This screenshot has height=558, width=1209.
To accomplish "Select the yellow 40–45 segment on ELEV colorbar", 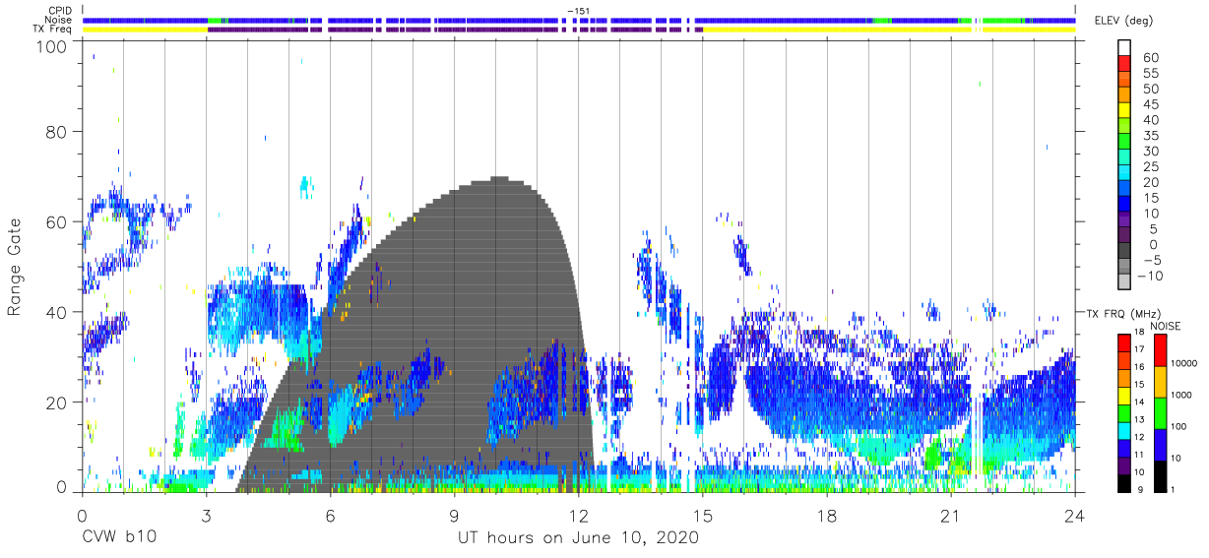I will [1124, 112].
